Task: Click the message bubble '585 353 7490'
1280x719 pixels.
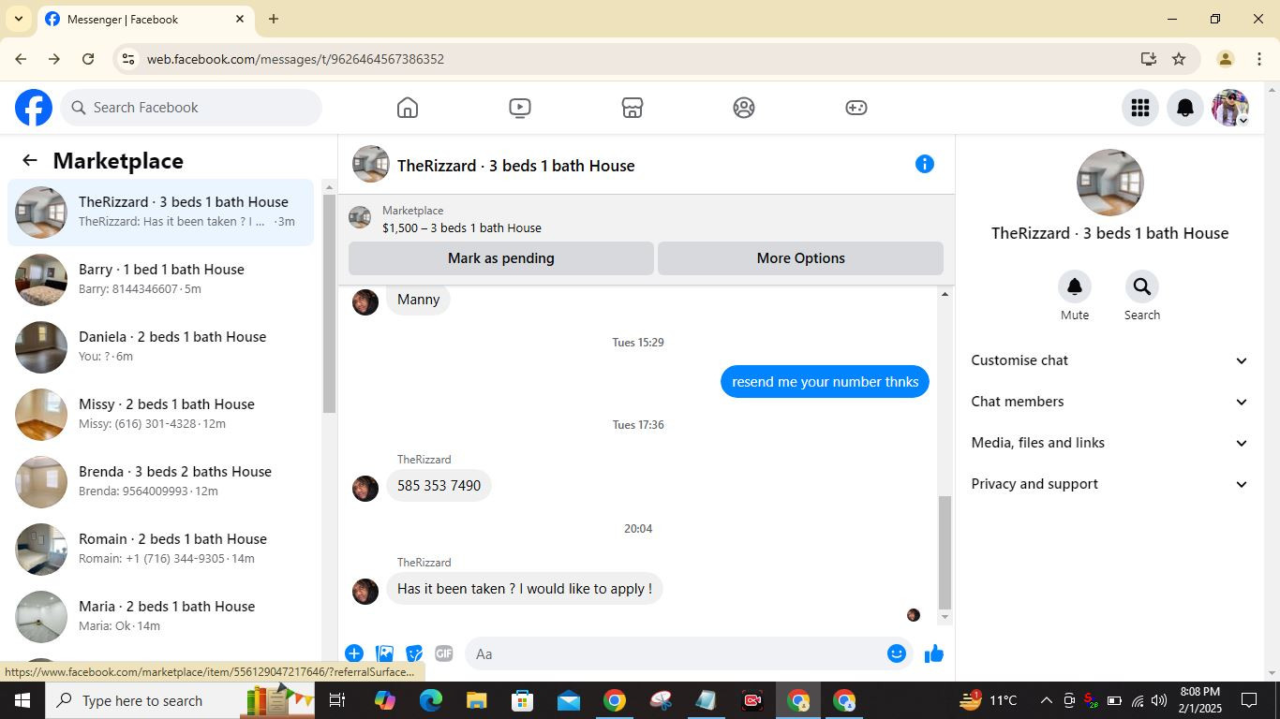Action: (x=439, y=486)
